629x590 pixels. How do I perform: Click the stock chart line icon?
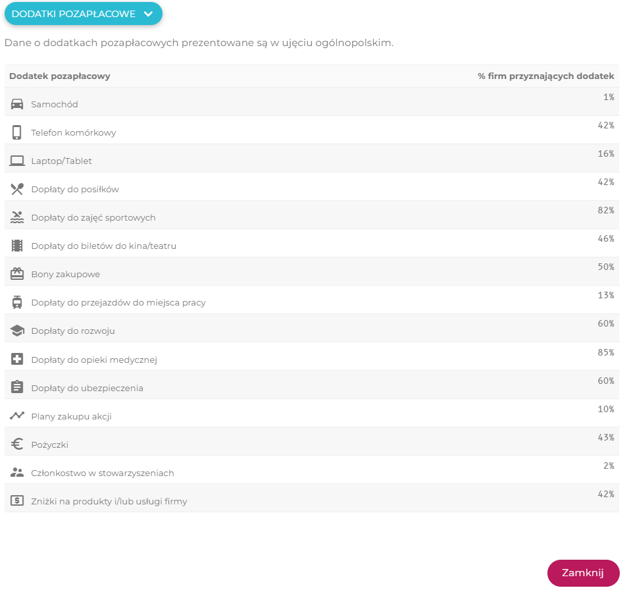pyautogui.click(x=17, y=416)
